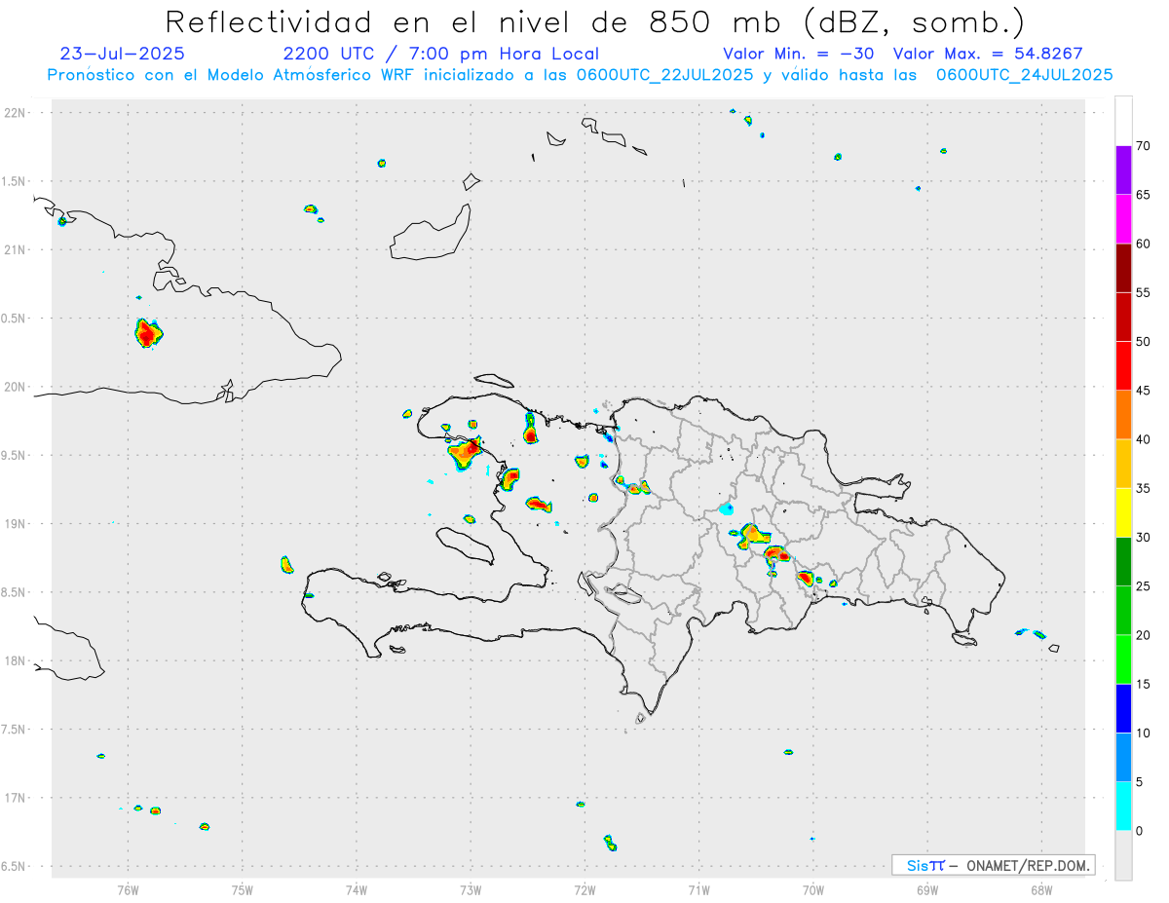1169x903 pixels.
Task: Click the colorbar label '10'
Action: (1144, 734)
